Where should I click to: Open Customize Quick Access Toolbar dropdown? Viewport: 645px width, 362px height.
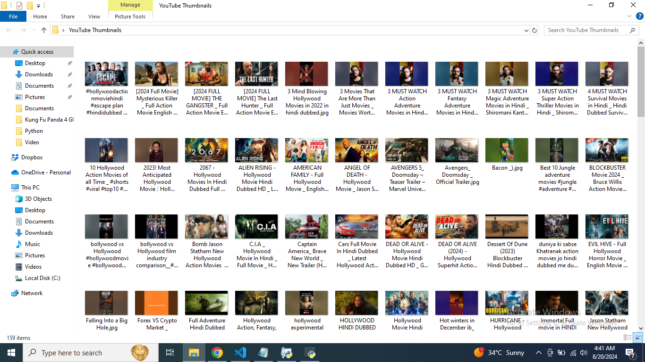39,6
